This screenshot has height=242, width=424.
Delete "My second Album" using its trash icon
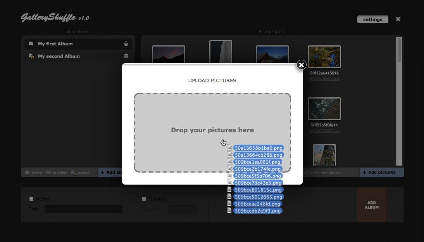(126, 56)
